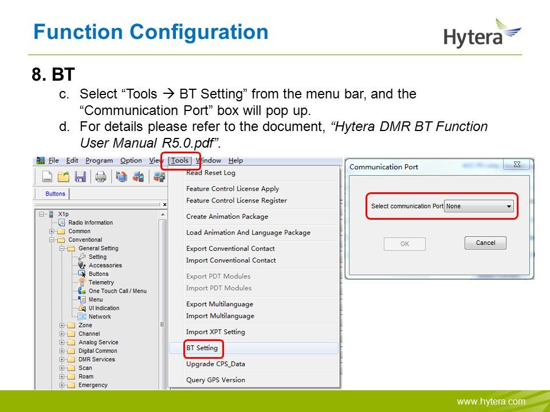This screenshot has width=550, height=412.
Task: Choose Import Multilanguage
Action: (254, 316)
